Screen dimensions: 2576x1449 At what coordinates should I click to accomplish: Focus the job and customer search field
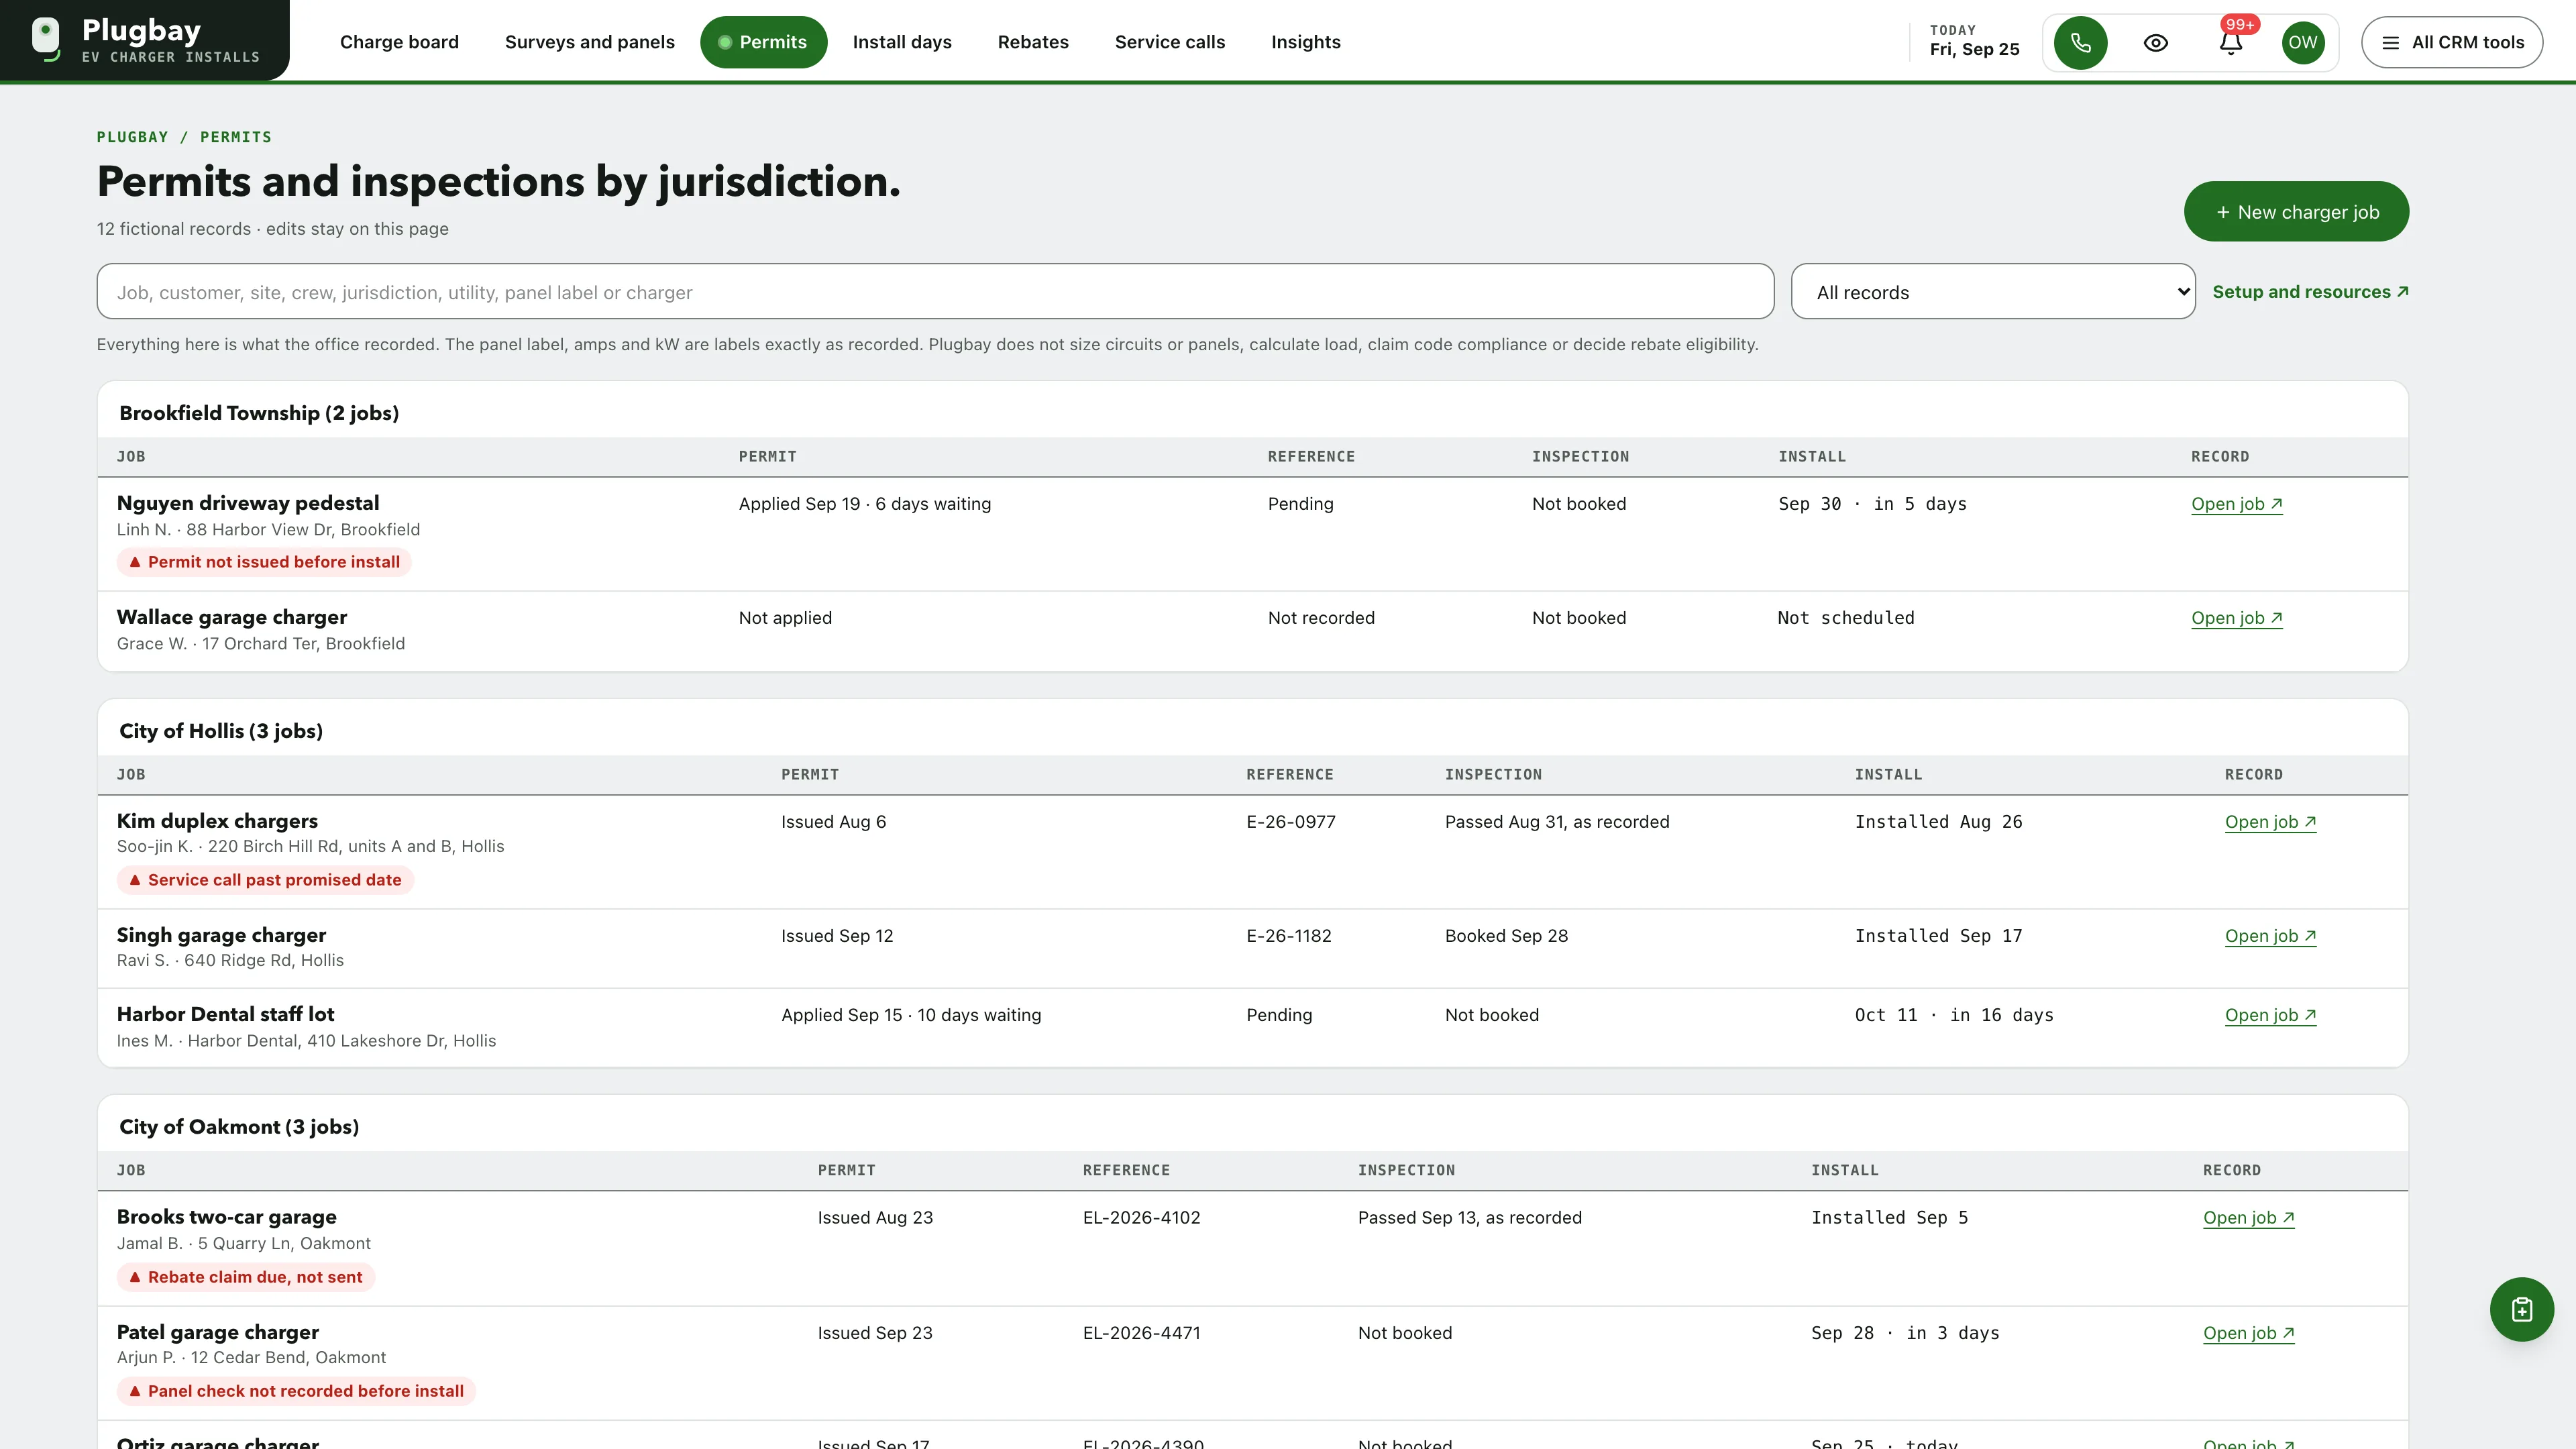[x=935, y=292]
